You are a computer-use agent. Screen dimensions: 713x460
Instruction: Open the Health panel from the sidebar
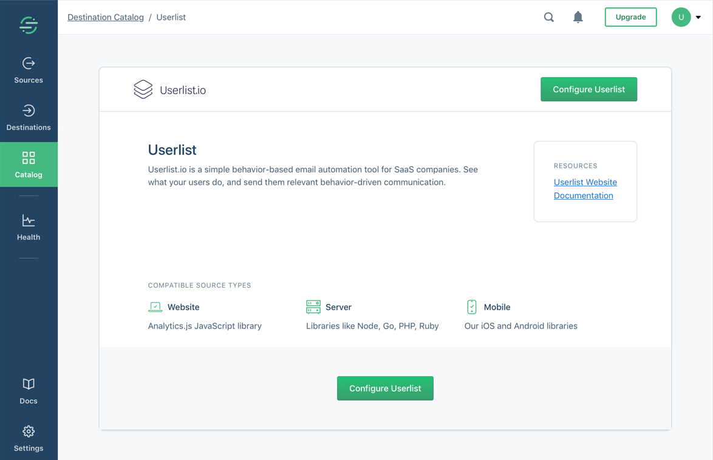tap(29, 226)
